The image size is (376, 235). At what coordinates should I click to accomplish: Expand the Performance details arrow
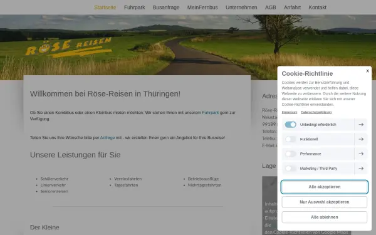click(361, 154)
